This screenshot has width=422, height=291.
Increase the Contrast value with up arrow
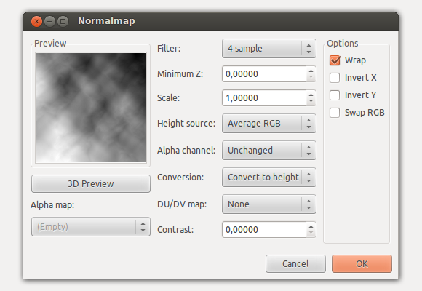point(311,226)
